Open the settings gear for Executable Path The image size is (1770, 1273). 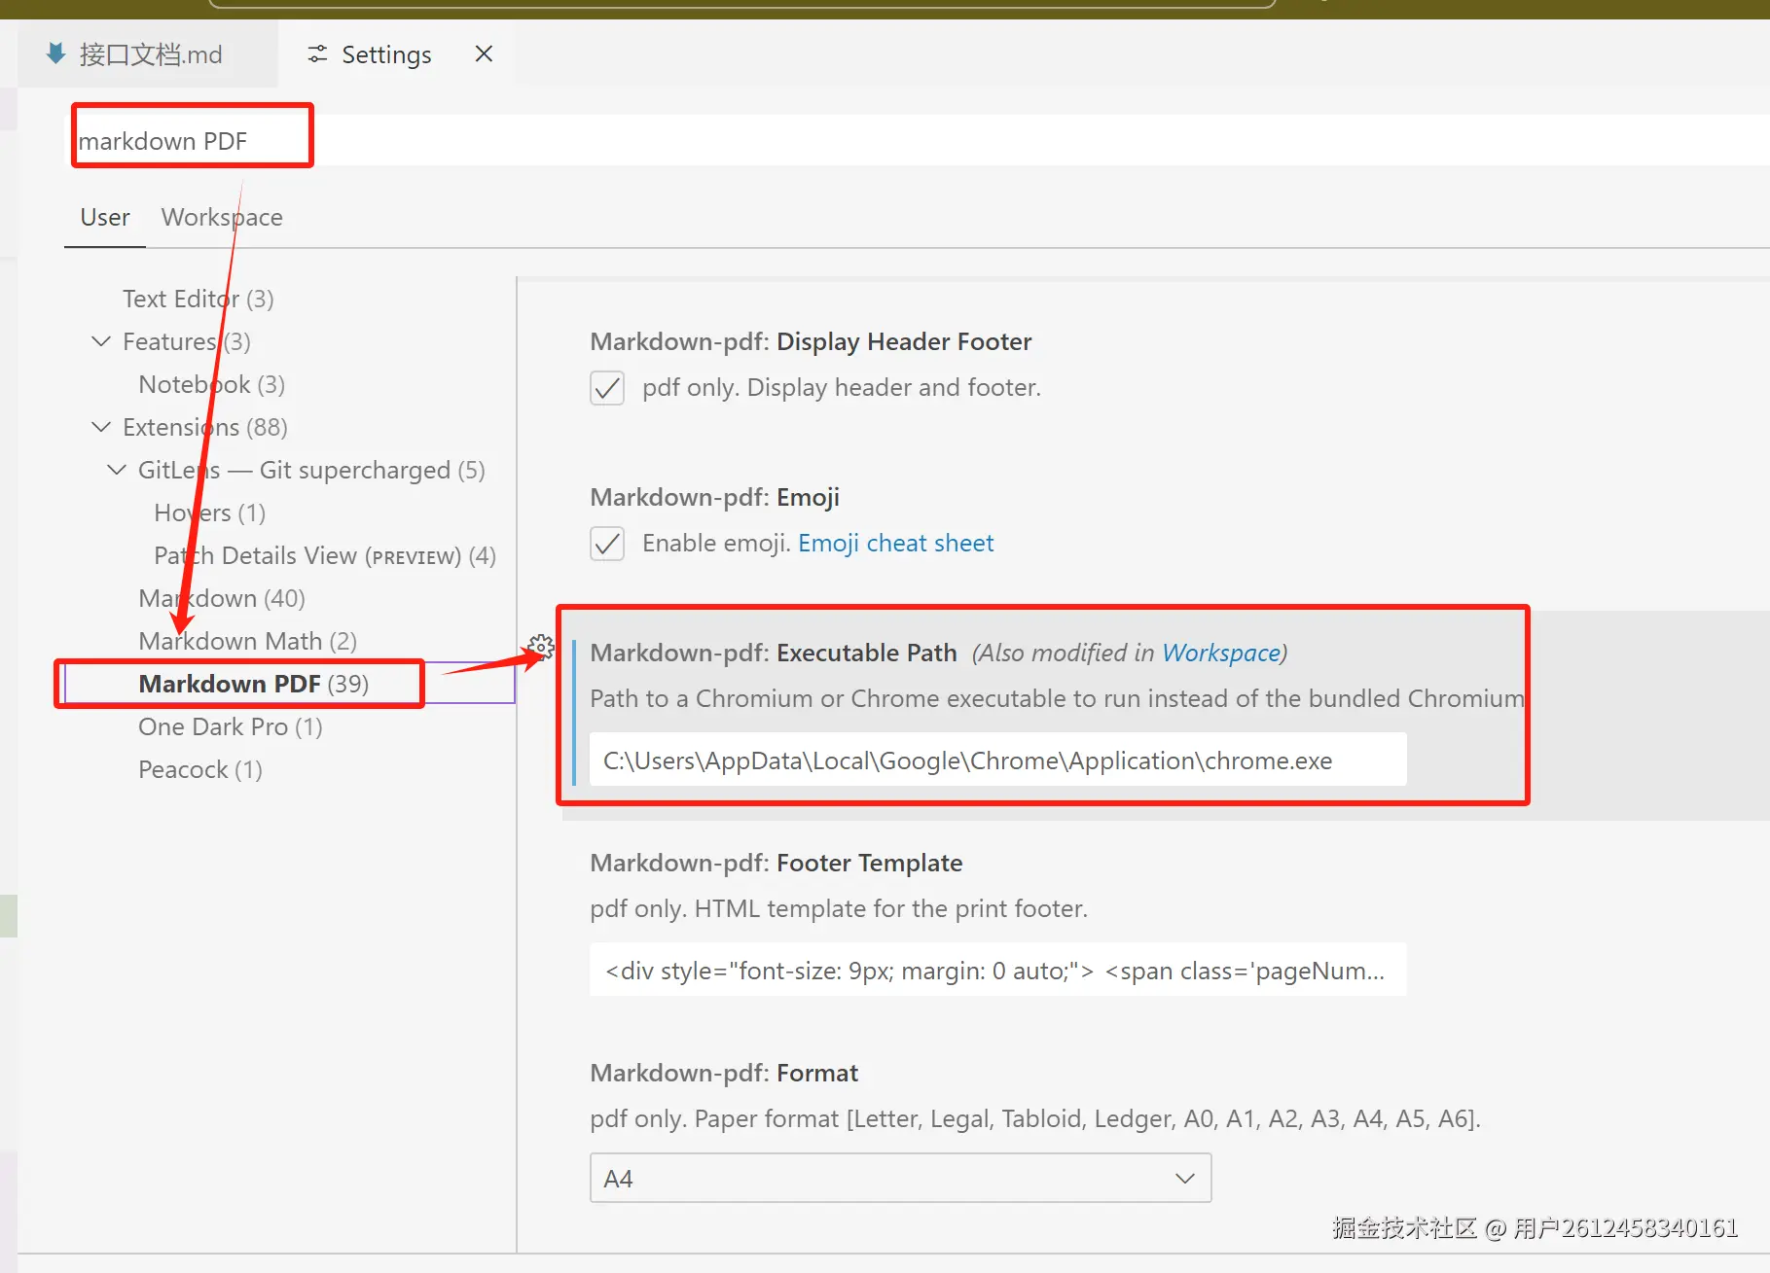pos(542,647)
